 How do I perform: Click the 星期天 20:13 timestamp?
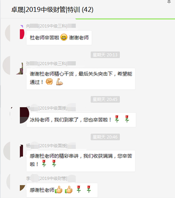coord(105,55)
